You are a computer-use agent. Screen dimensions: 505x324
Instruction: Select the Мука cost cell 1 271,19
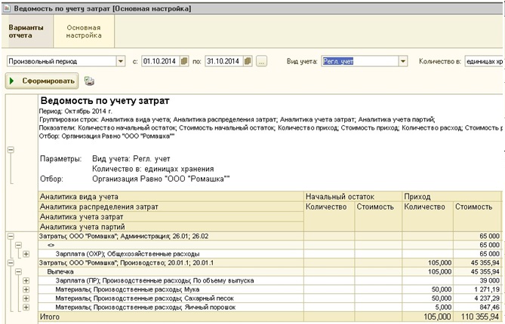pos(477,289)
